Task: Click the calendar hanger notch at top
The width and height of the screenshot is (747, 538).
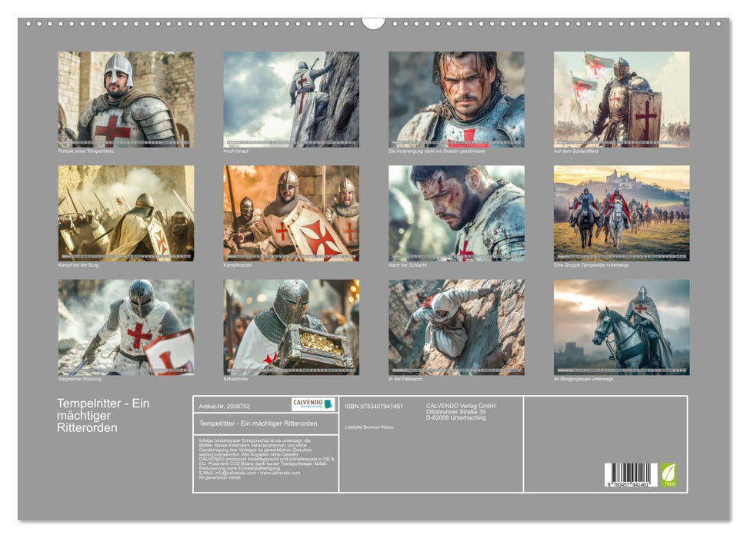Action: [373, 23]
